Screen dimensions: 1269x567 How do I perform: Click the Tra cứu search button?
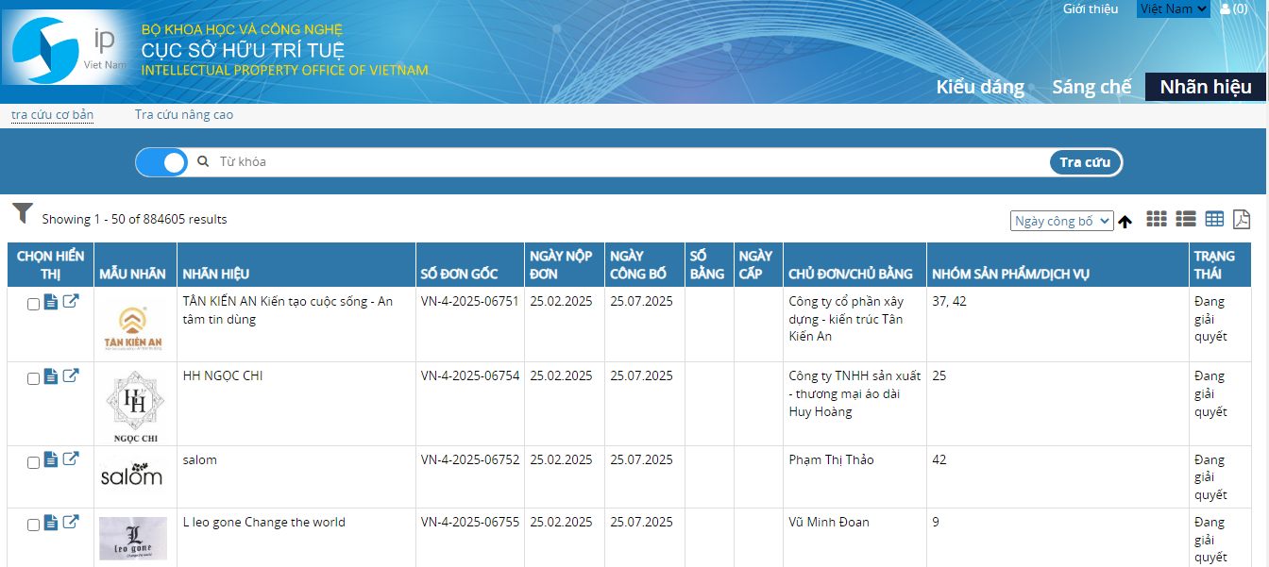point(1085,162)
